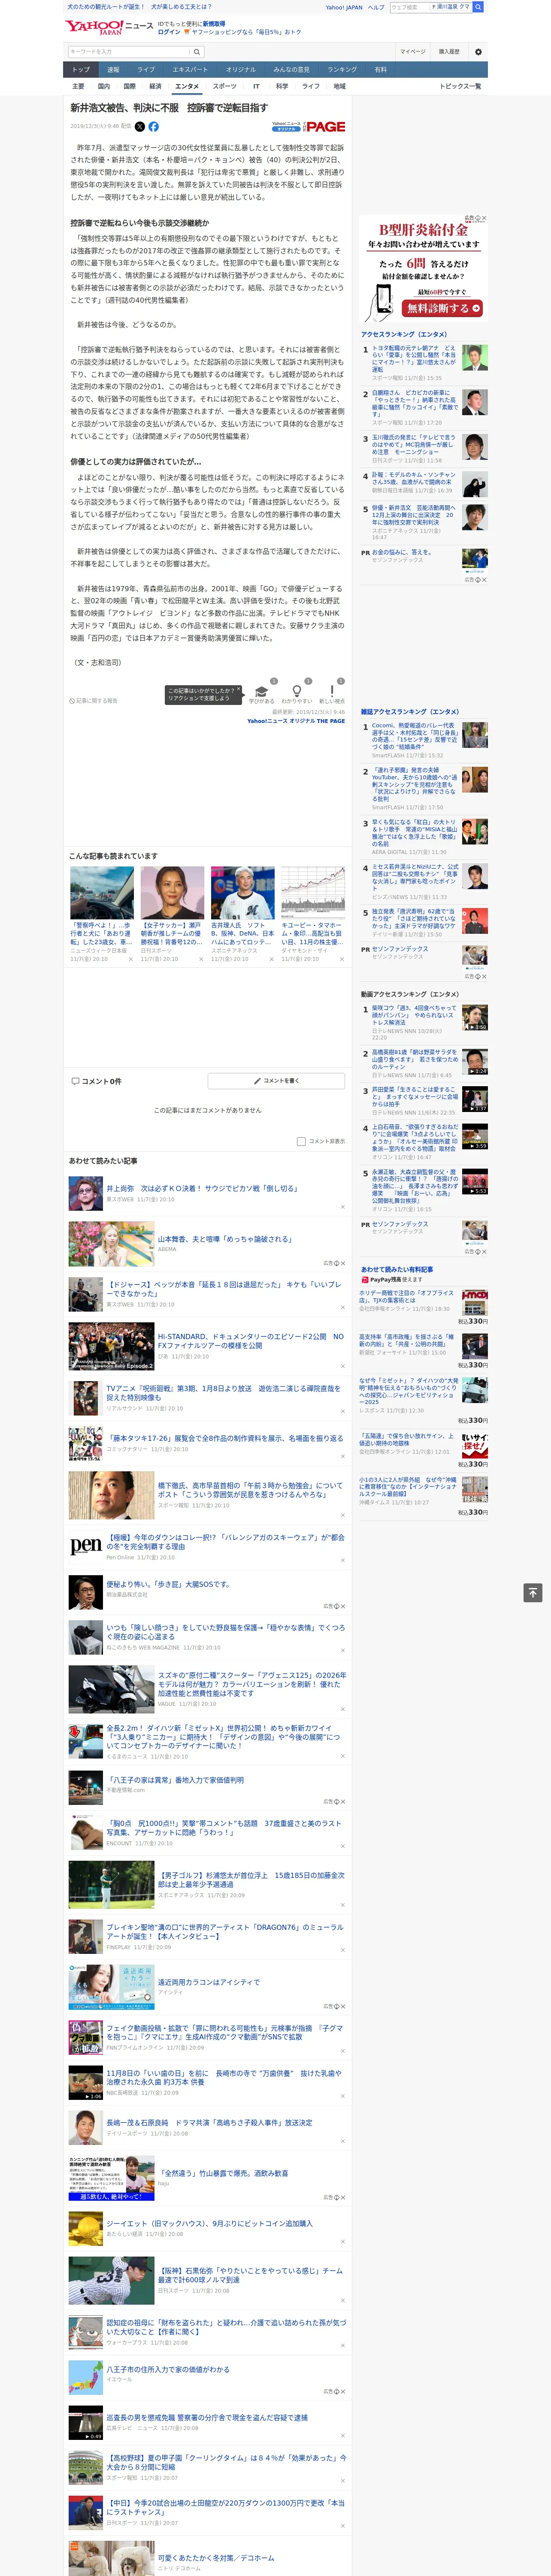
Task: Select the スポーツ category
Action: 225,86
